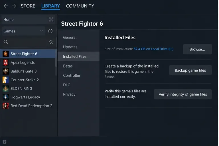Open the Betas properties section

tap(78, 66)
